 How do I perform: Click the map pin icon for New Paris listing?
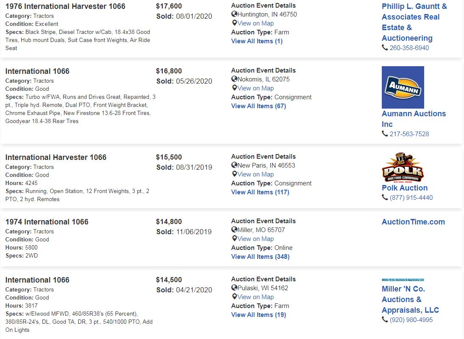tap(234, 174)
